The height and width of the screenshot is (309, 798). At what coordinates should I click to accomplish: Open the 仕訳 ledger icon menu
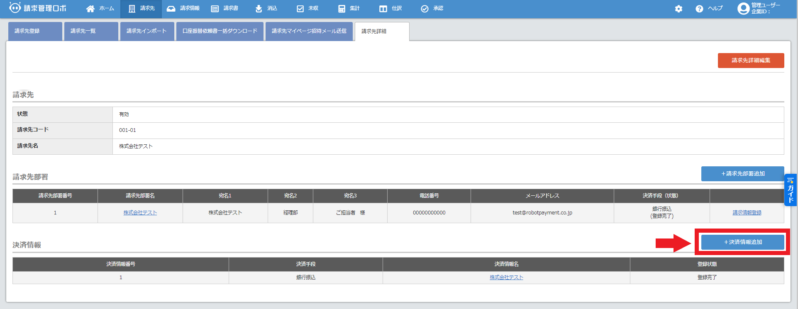click(x=390, y=9)
